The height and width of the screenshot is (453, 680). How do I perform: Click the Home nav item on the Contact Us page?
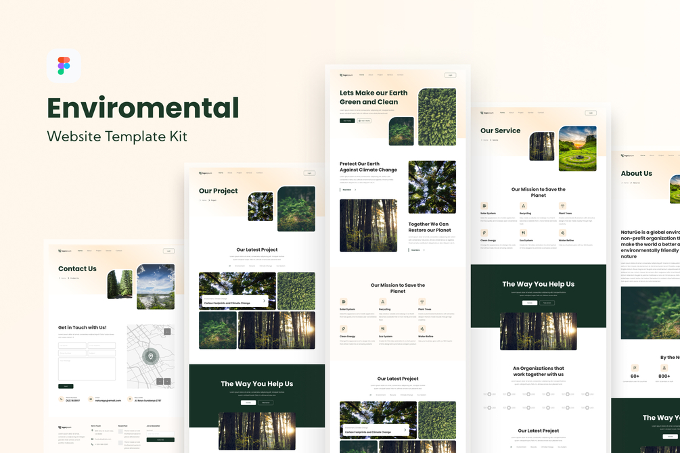[81, 251]
